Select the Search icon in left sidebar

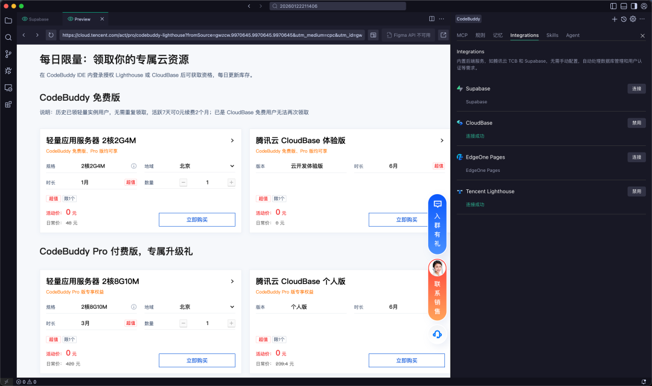click(x=8, y=37)
